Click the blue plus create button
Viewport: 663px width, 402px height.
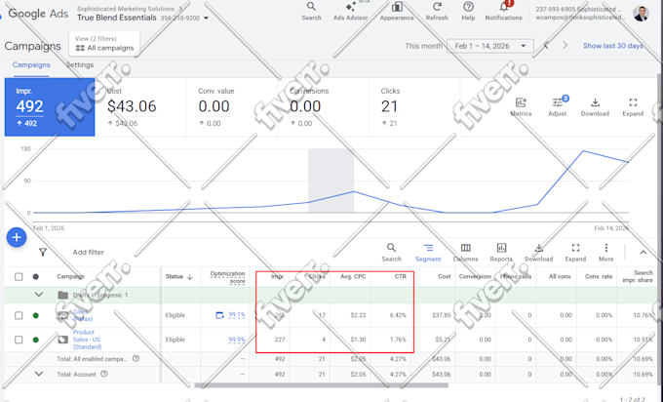[17, 237]
